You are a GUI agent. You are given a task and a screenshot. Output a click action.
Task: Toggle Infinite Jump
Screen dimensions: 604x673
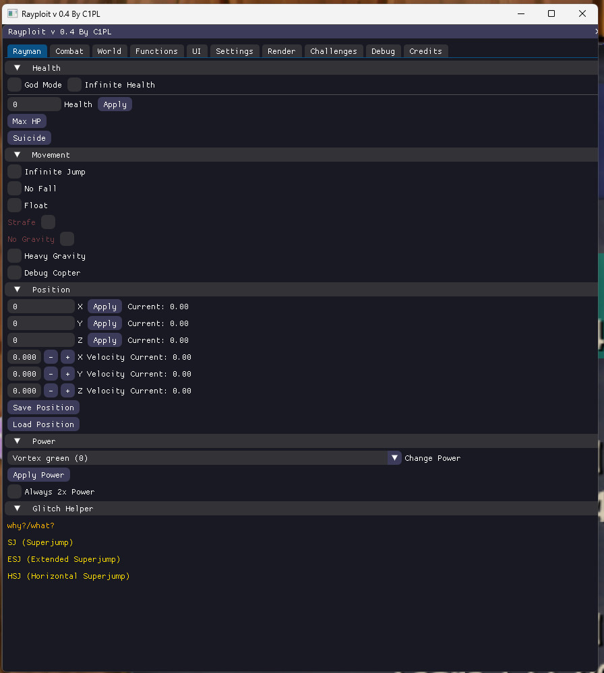(13, 171)
